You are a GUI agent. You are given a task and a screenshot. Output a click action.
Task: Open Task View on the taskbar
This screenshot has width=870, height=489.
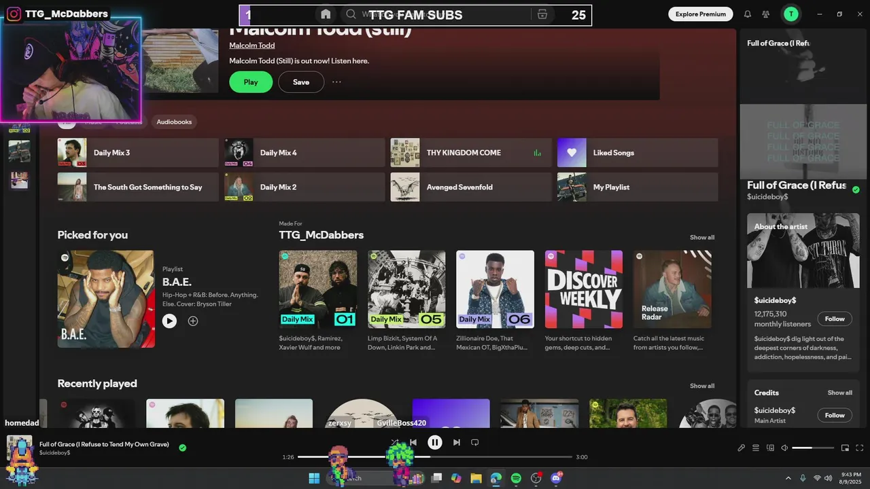[437, 478]
